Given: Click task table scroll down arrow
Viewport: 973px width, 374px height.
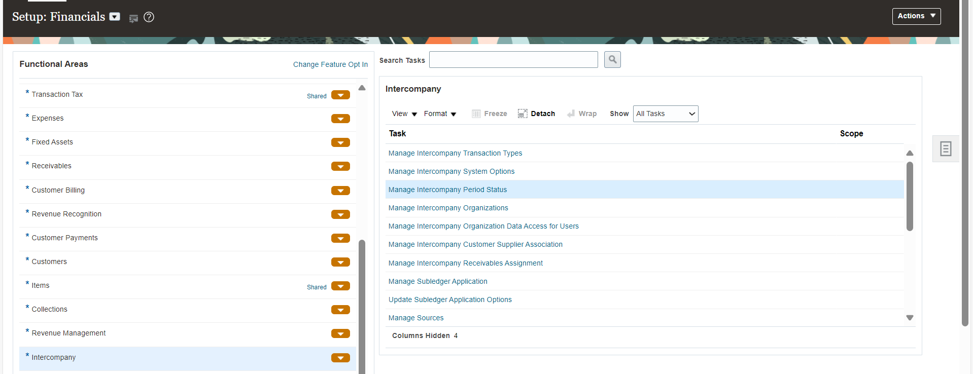Looking at the screenshot, I should point(910,318).
